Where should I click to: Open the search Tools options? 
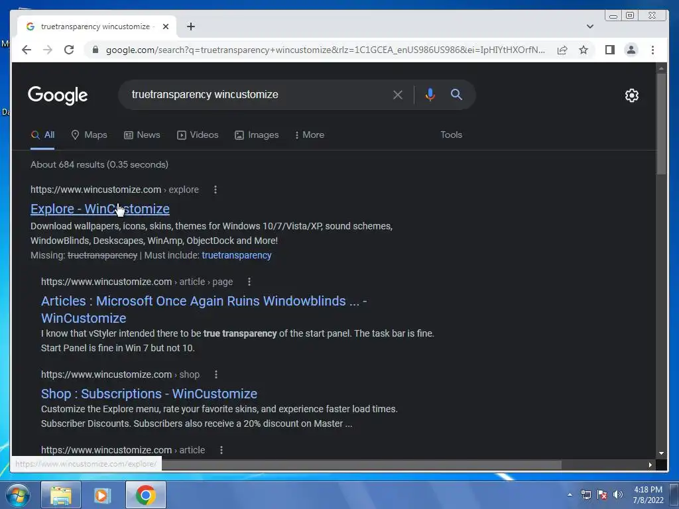point(451,135)
